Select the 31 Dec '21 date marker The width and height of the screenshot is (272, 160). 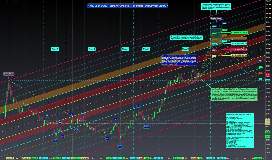click(x=210, y=158)
